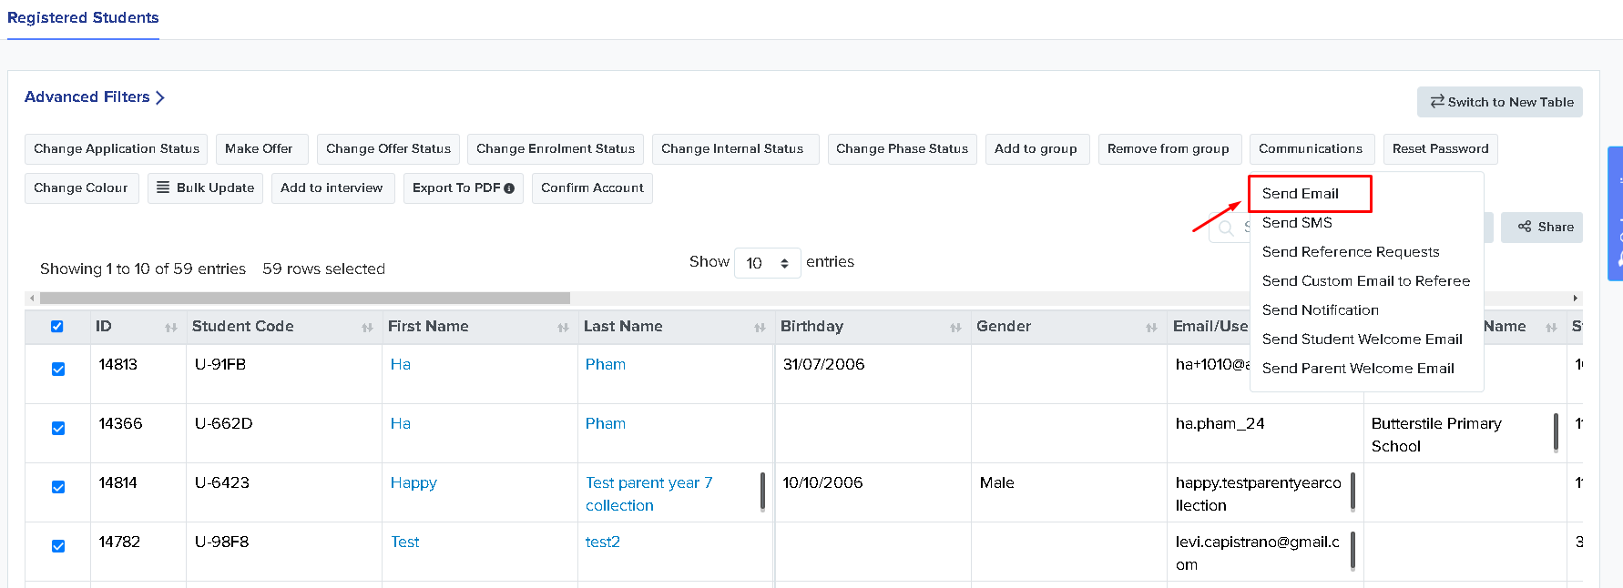The height and width of the screenshot is (588, 1623).
Task: Open last name Pham in row 14366
Action: coord(605,424)
